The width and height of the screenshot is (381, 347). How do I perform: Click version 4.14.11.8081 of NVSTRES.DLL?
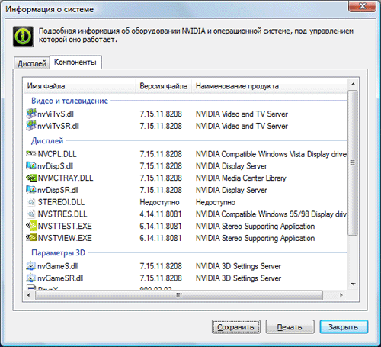[161, 214]
